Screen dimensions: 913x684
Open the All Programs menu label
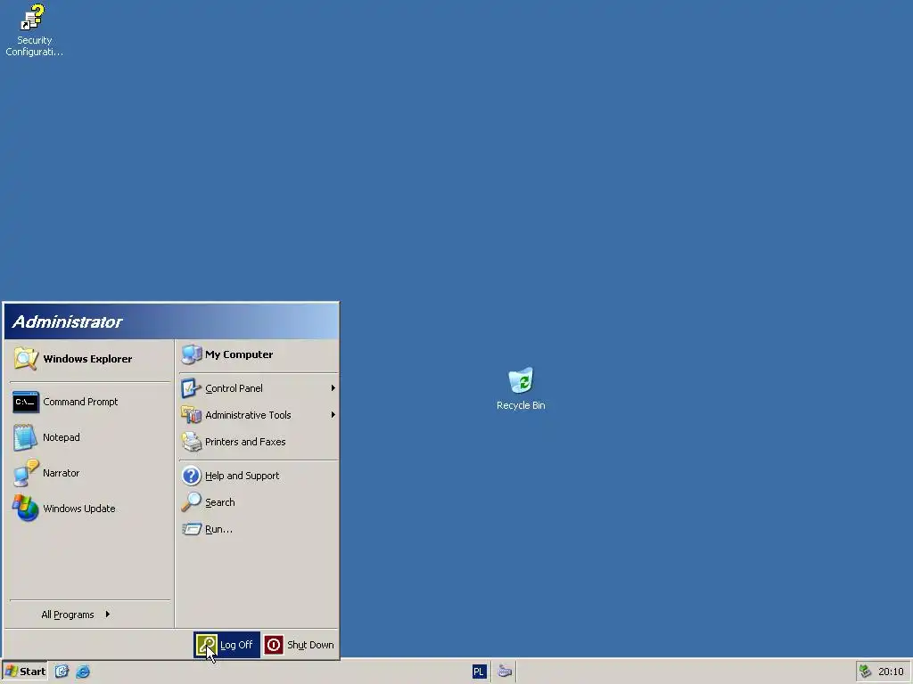pos(68,615)
